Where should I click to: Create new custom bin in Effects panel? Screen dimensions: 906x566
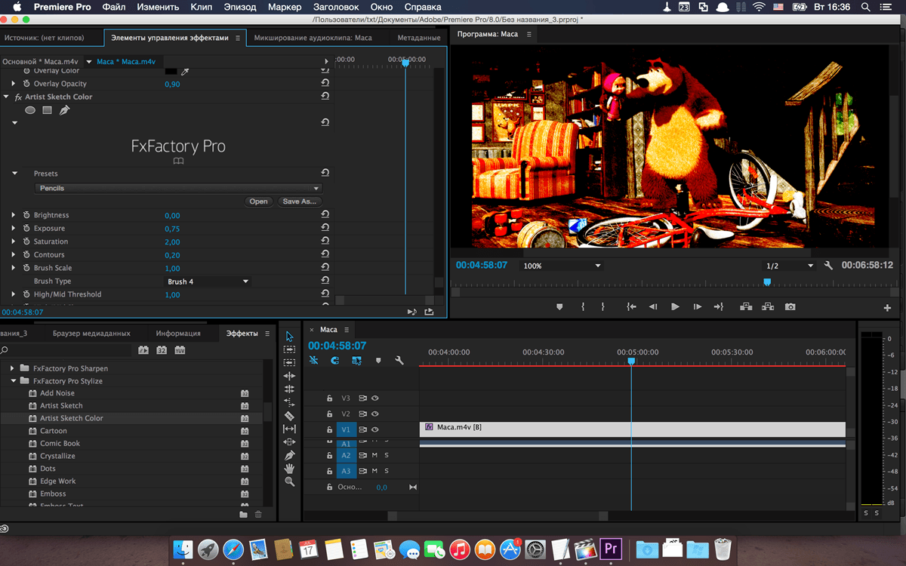[243, 515]
